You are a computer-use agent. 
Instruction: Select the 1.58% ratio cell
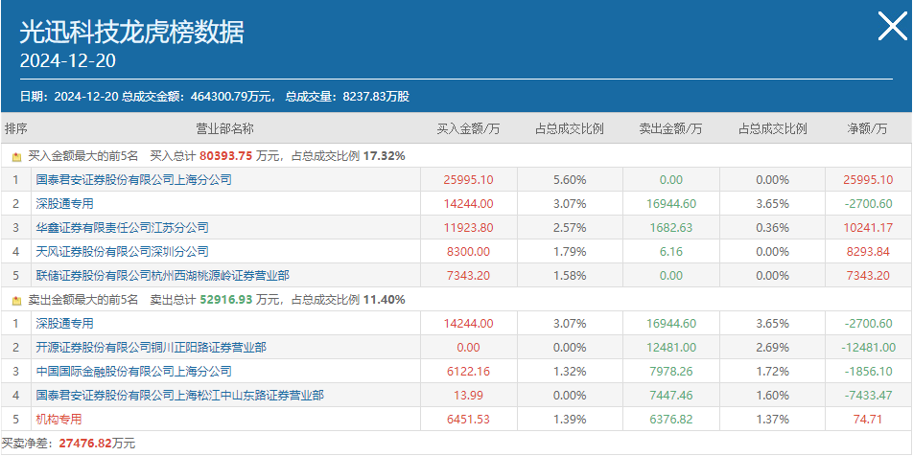(570, 276)
